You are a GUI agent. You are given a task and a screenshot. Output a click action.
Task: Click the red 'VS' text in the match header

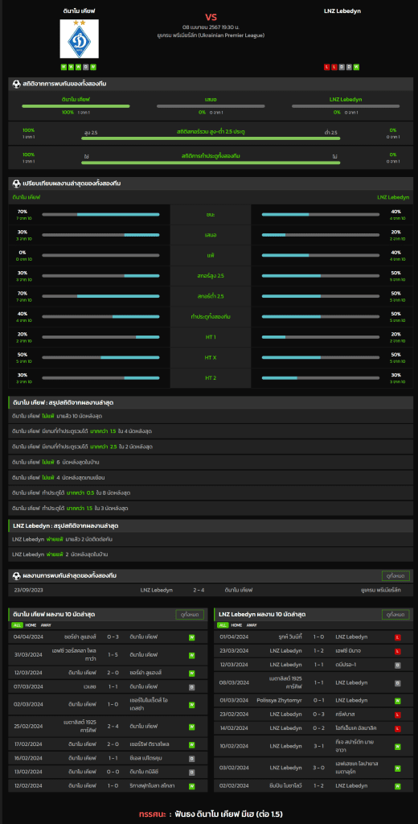click(211, 18)
